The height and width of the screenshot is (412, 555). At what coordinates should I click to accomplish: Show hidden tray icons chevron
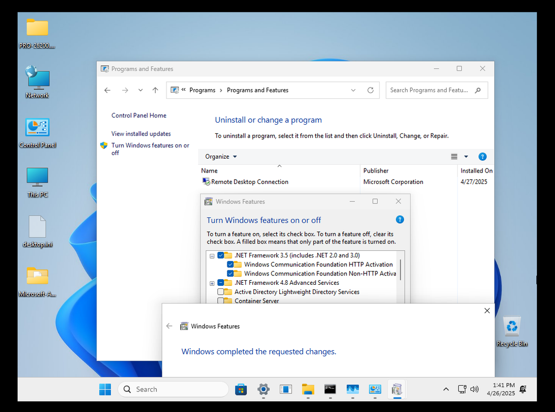coord(446,389)
